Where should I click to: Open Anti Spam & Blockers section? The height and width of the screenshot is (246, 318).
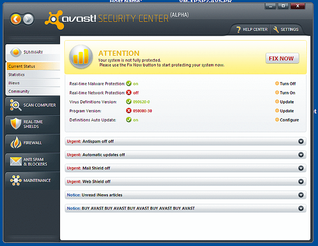coord(33,162)
